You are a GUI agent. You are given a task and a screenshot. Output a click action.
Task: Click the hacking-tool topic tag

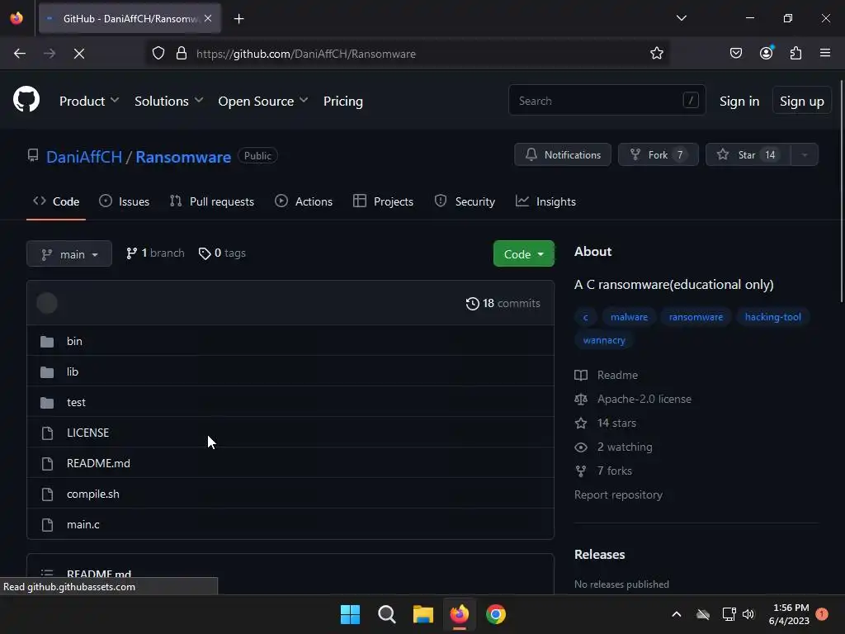click(x=772, y=317)
